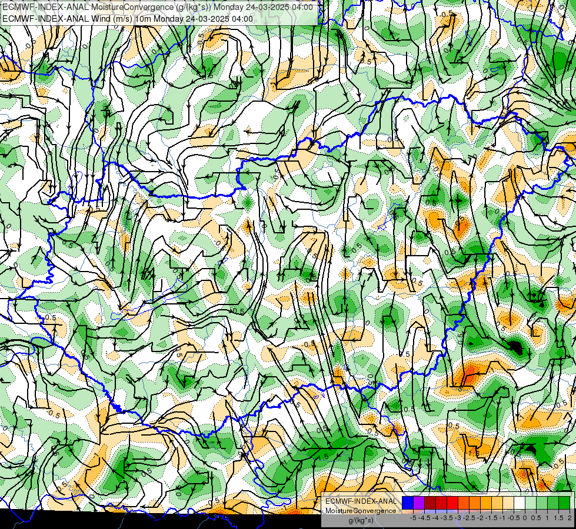Click the MoistureConvergence title line at top
576x529 pixels.
coord(158,7)
